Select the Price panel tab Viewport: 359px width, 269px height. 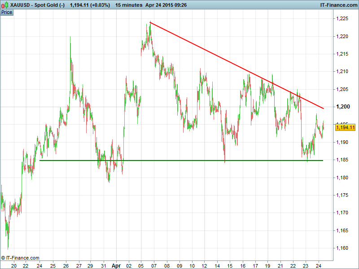coord(7,12)
